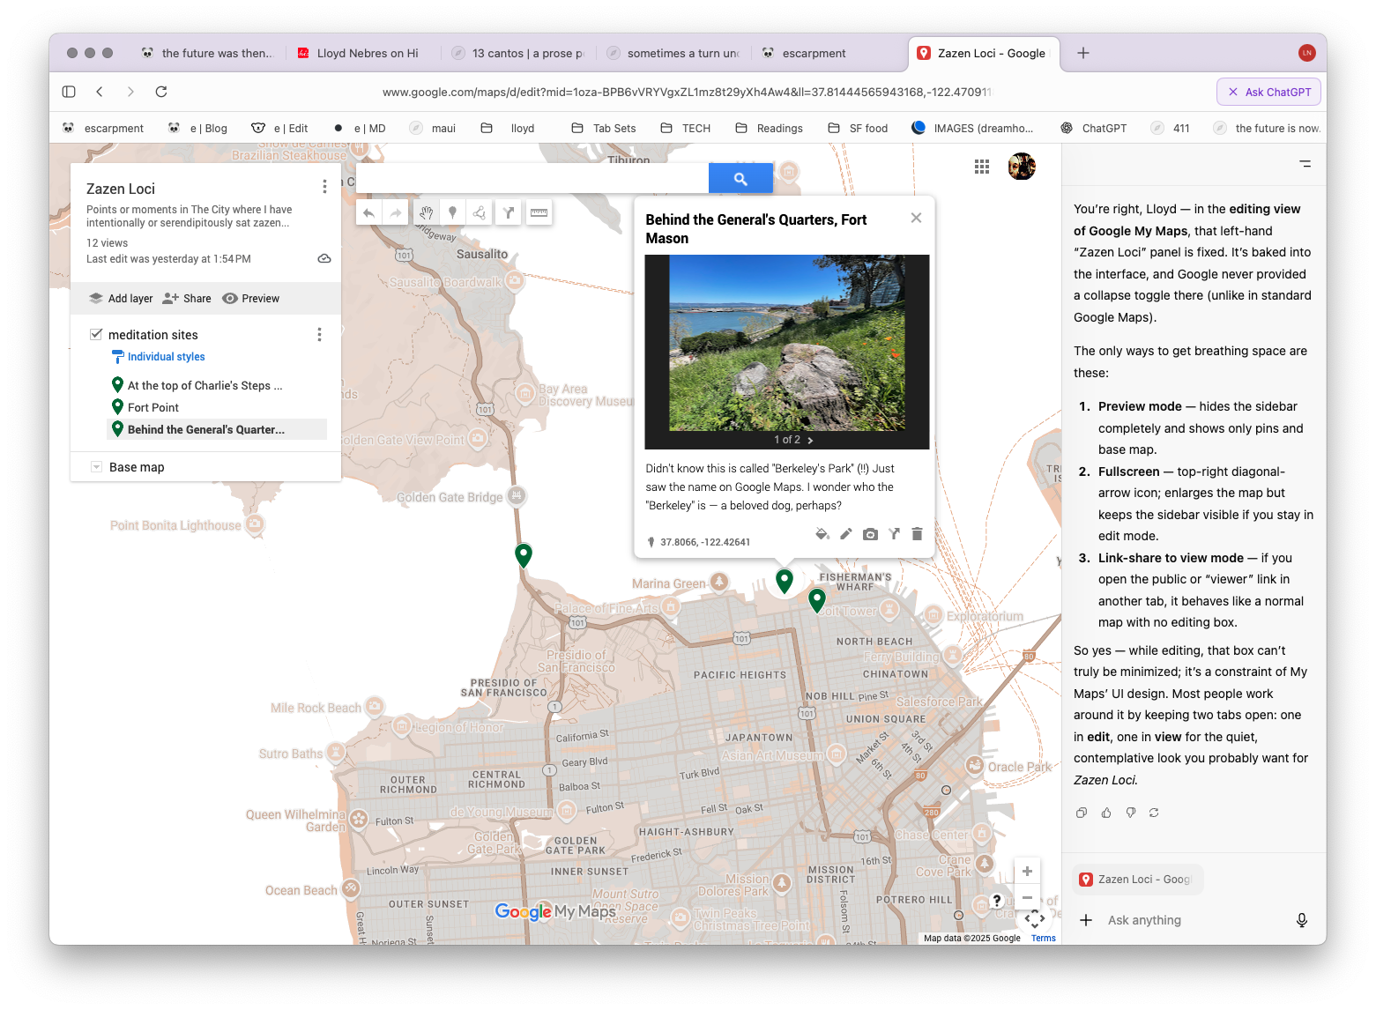This screenshot has width=1376, height=1010.
Task: Click the Preview button
Action: coord(251,299)
